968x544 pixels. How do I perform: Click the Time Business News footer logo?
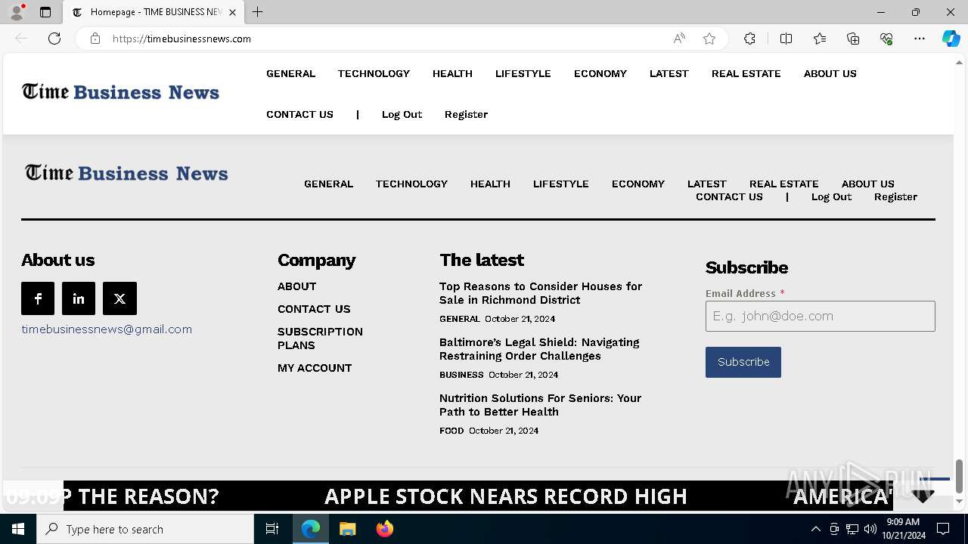tap(126, 173)
